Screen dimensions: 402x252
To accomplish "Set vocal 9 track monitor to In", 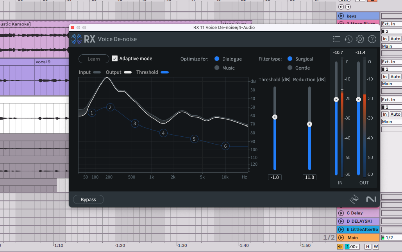I will pos(385,76).
